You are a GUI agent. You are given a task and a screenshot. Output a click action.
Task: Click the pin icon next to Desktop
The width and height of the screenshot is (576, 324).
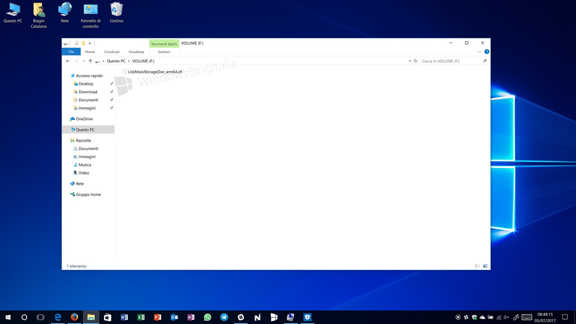click(112, 84)
